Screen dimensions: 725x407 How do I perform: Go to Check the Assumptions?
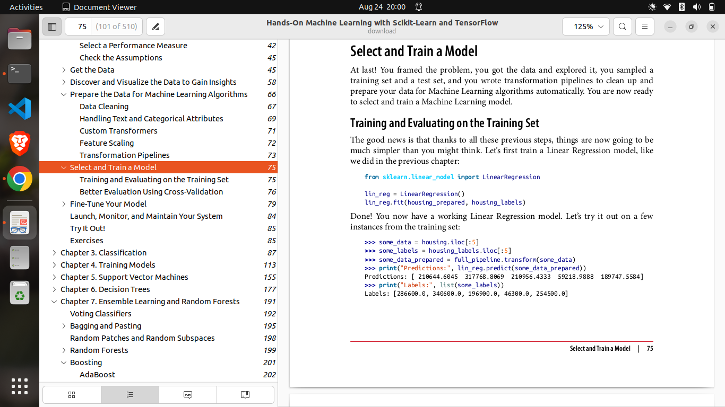121,58
